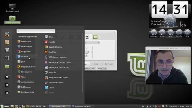Screen dimensions: 192x108
Task: Click the network icon in the system tray
Action: point(150,106)
